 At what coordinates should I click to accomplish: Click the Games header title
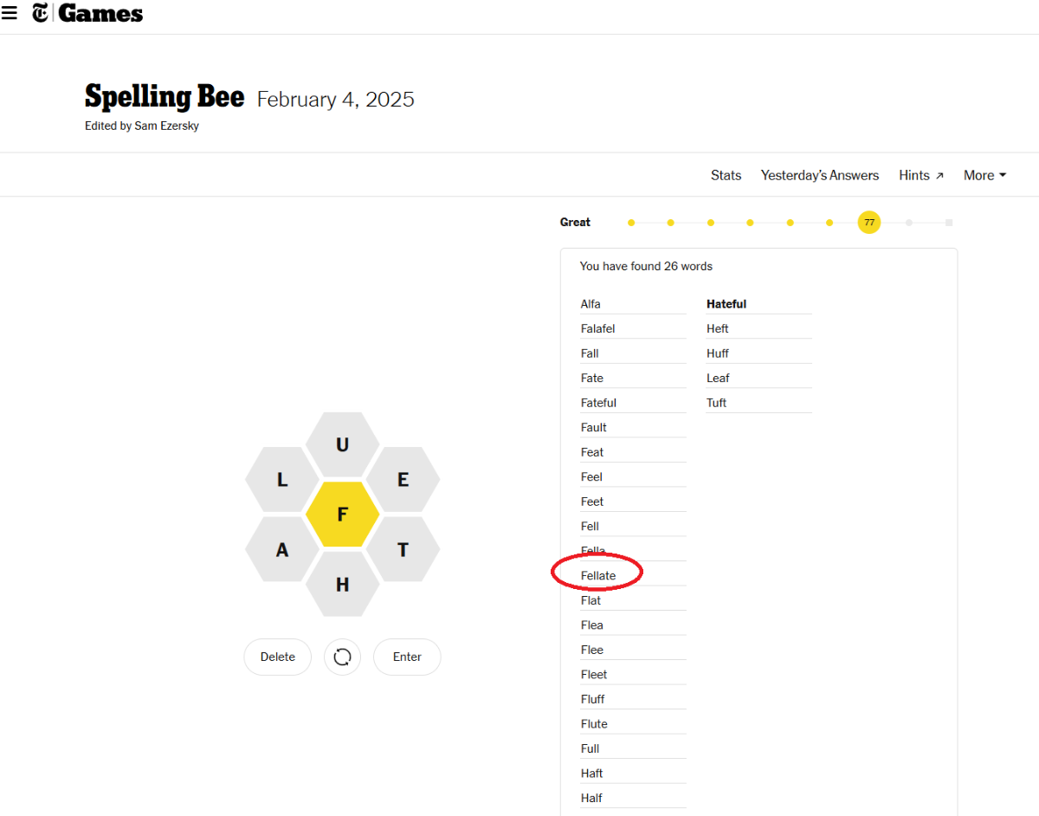[100, 13]
